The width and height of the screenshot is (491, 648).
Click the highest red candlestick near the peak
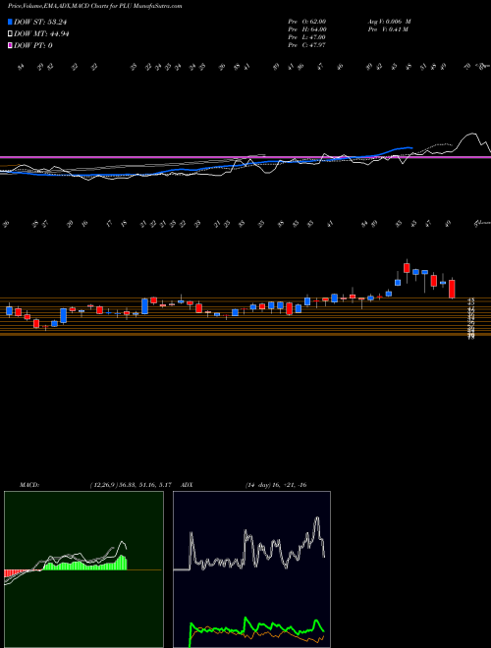click(x=407, y=267)
